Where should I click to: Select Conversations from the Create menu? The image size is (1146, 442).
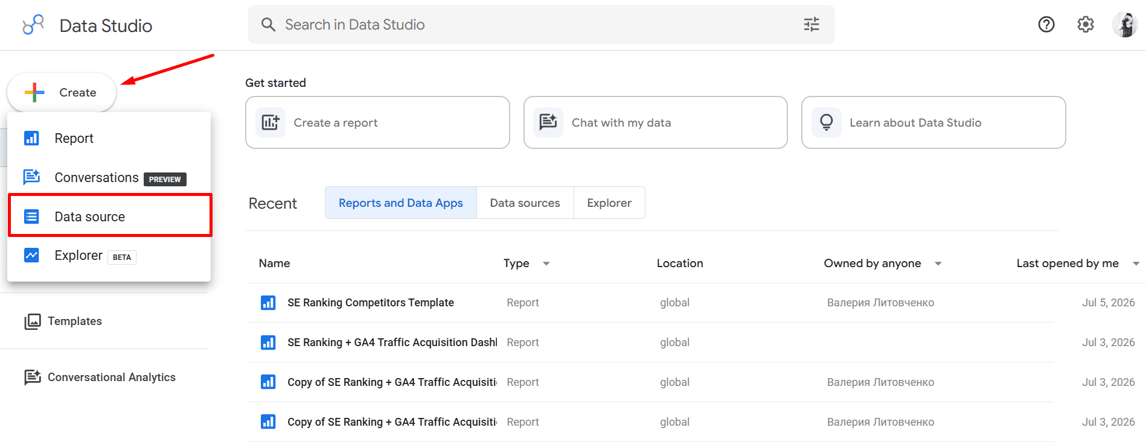109,177
